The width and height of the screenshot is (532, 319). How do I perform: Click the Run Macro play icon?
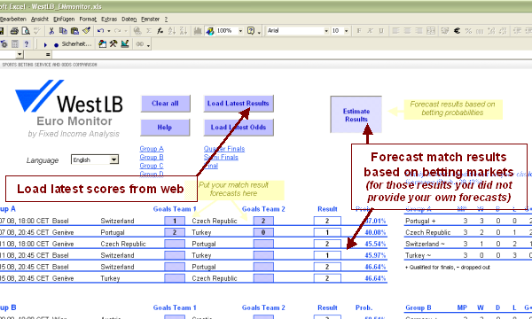pyautogui.click(x=45, y=44)
